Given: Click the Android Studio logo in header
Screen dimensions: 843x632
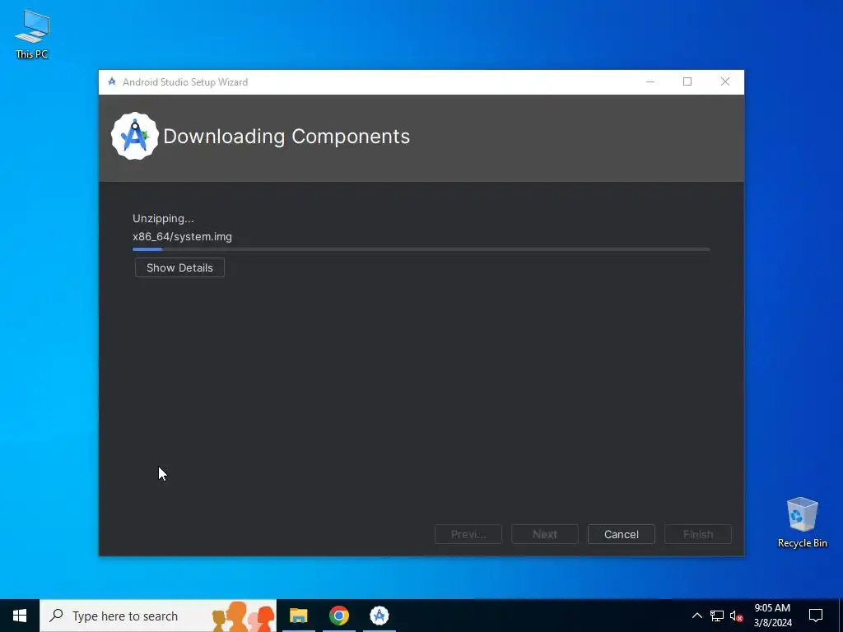Looking at the screenshot, I should coord(135,136).
